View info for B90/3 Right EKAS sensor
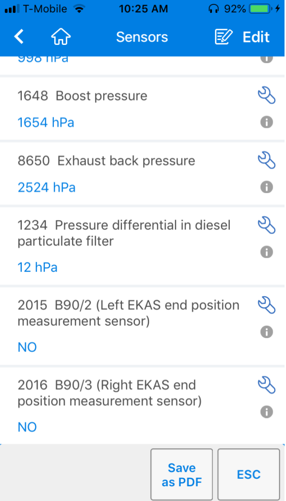The image size is (286, 501). coord(266,412)
